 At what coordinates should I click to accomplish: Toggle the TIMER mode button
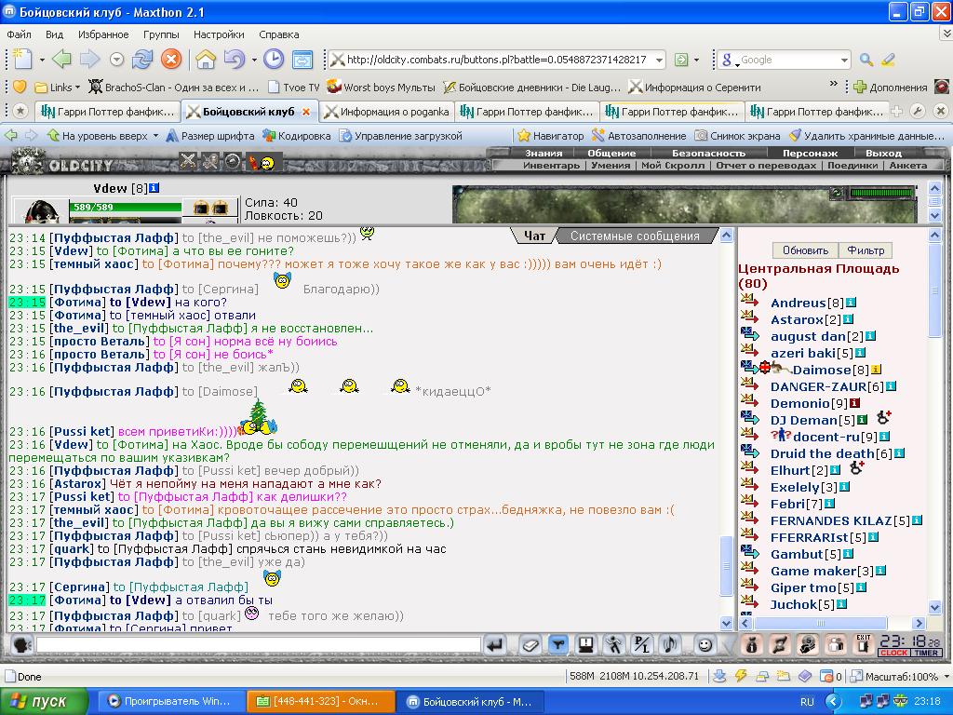click(x=926, y=653)
